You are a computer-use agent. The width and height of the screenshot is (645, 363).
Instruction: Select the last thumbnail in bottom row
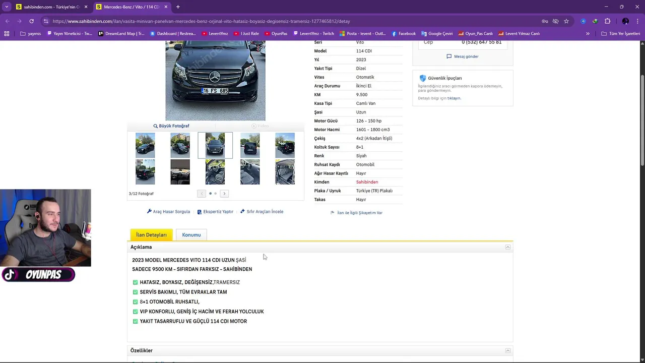coord(285,172)
